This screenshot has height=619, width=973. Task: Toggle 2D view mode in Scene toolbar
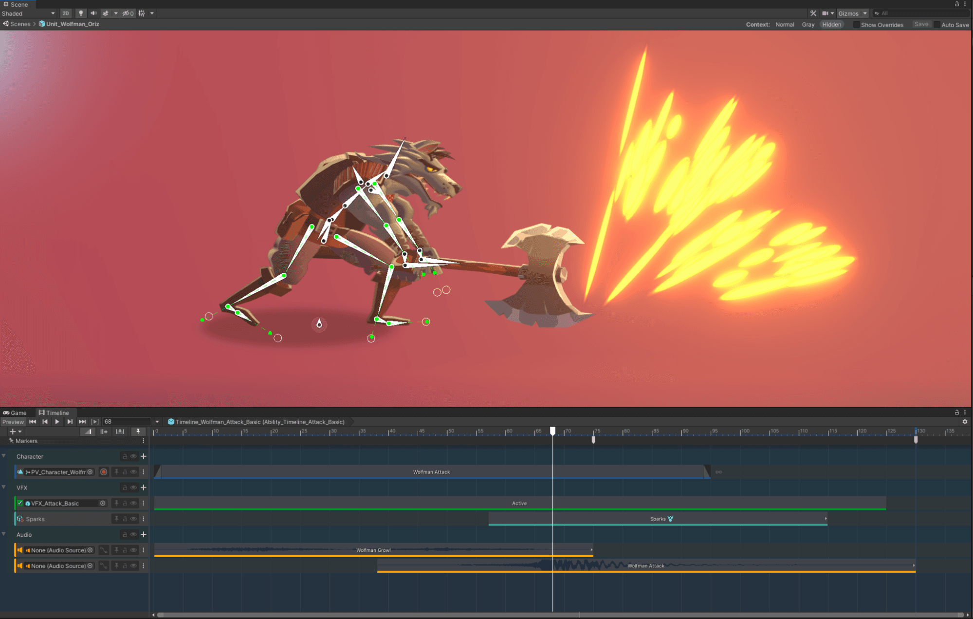tap(66, 13)
